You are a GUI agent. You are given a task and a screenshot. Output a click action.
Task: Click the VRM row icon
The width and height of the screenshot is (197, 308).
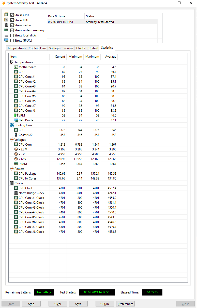16,116
